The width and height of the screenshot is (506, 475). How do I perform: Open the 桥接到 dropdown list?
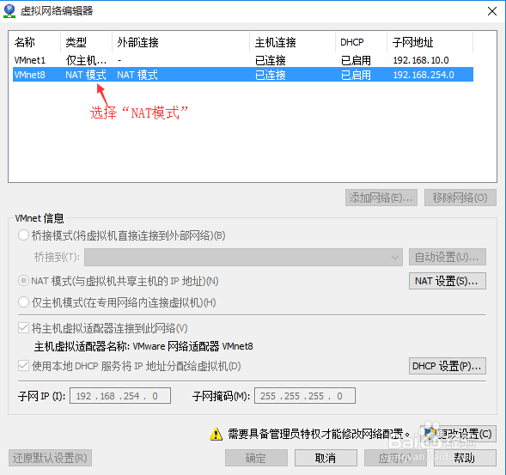coord(243,257)
